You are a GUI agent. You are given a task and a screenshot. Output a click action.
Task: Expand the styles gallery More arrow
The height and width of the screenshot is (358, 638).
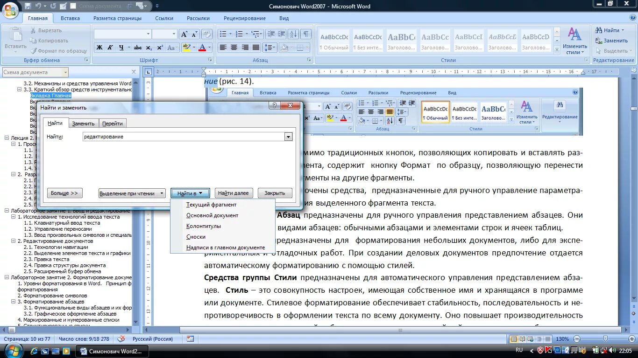click(x=556, y=50)
